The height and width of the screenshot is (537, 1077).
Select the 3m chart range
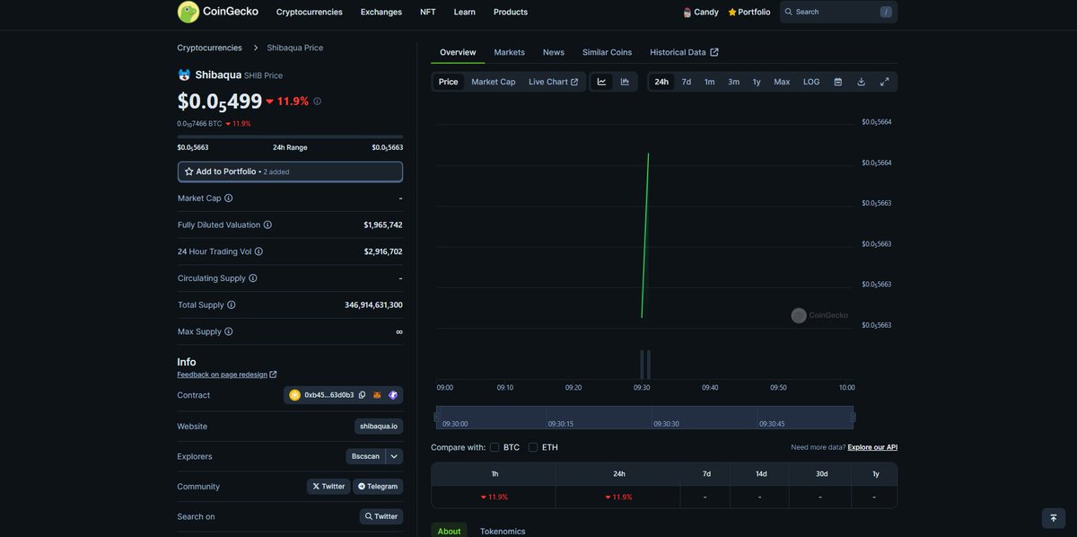[734, 82]
